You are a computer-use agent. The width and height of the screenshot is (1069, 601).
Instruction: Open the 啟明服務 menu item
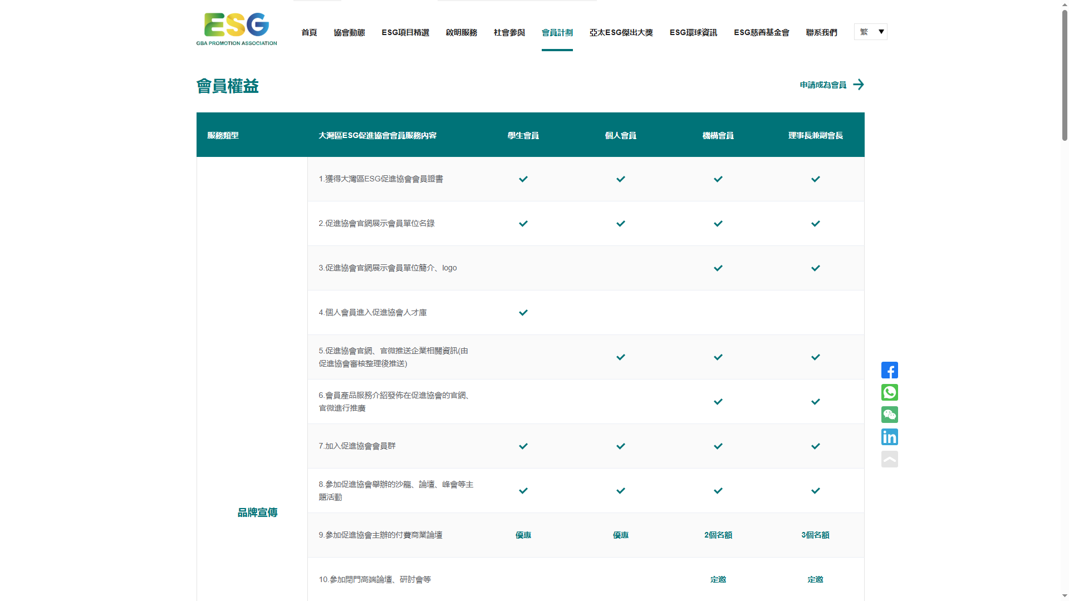click(x=462, y=32)
